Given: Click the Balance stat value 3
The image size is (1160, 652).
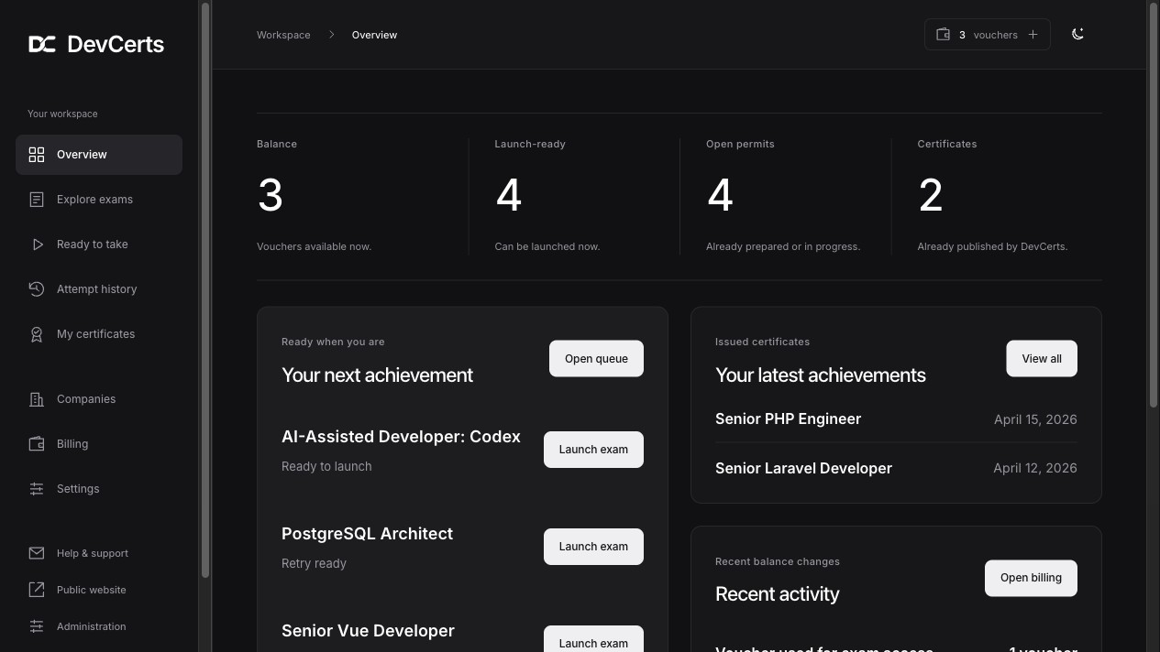Looking at the screenshot, I should pos(271,195).
